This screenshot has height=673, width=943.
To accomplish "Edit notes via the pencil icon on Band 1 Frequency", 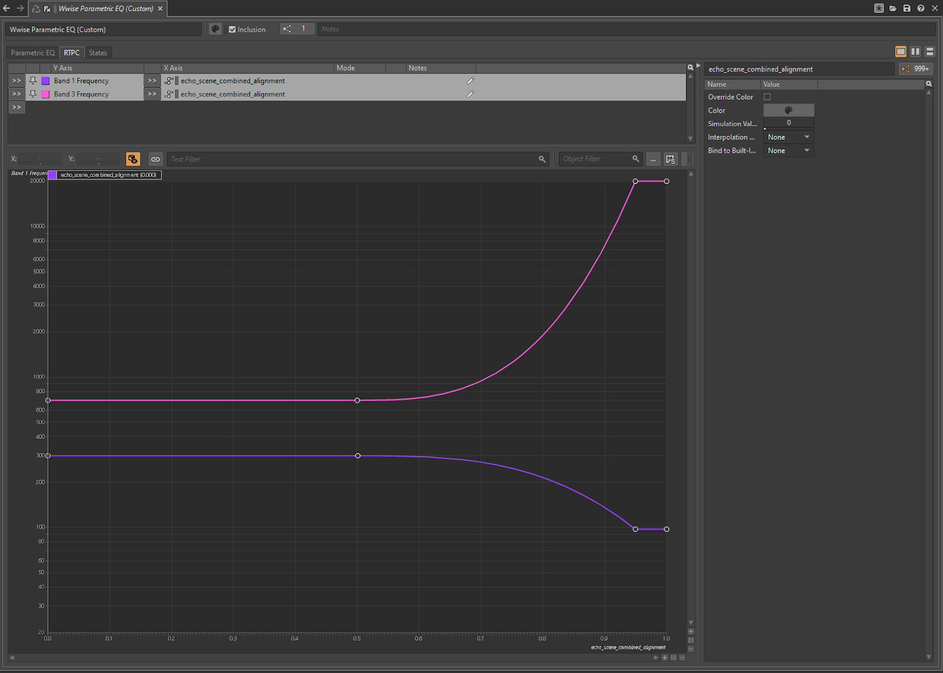I will [470, 80].
